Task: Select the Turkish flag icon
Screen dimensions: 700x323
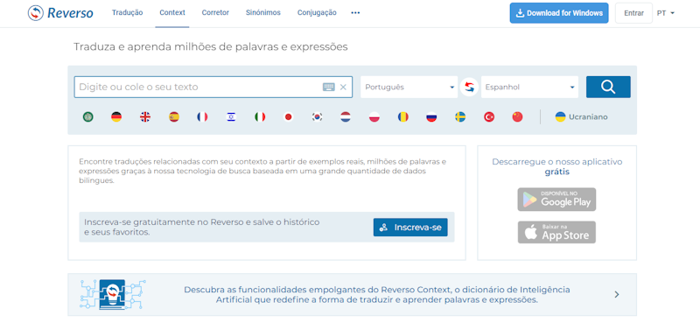Action: pos(489,117)
